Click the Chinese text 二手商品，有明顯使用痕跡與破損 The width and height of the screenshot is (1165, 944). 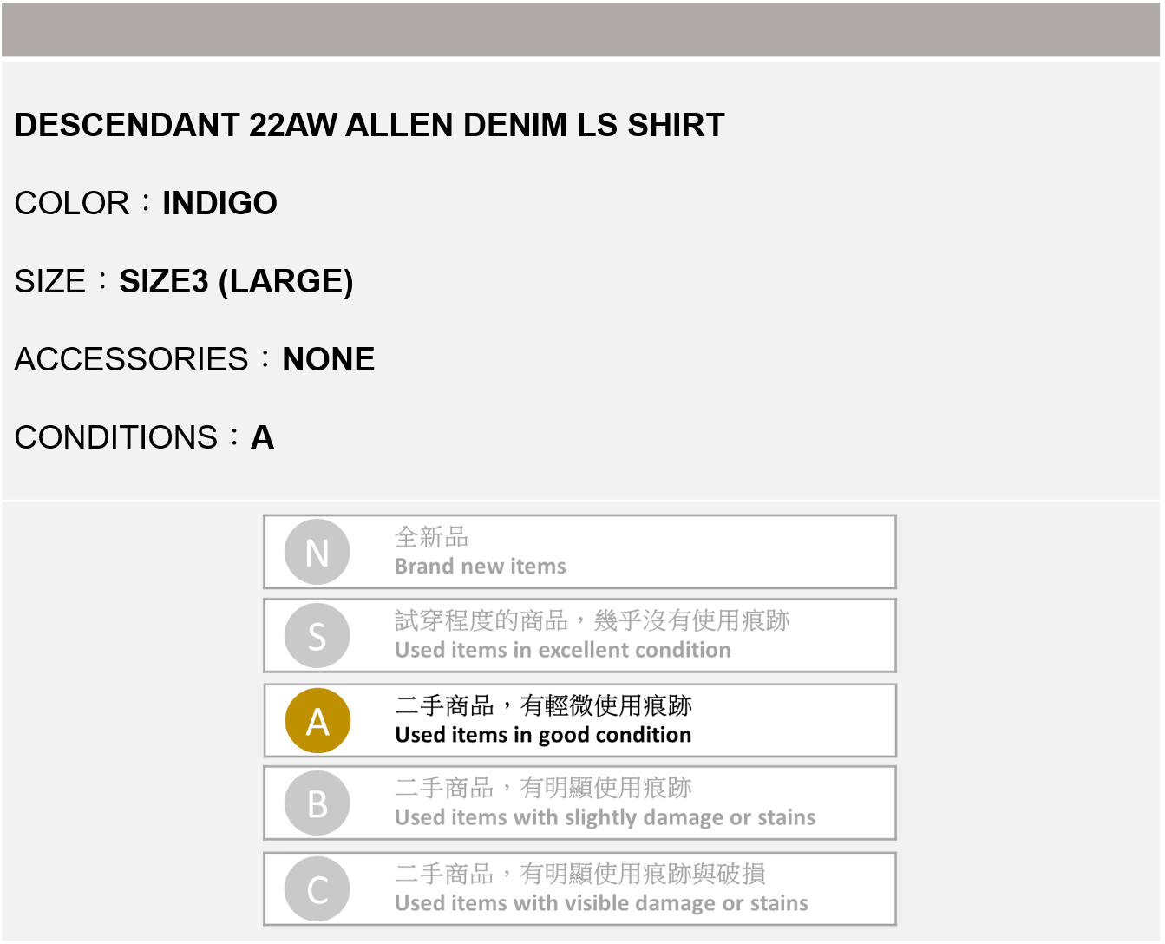click(x=579, y=874)
